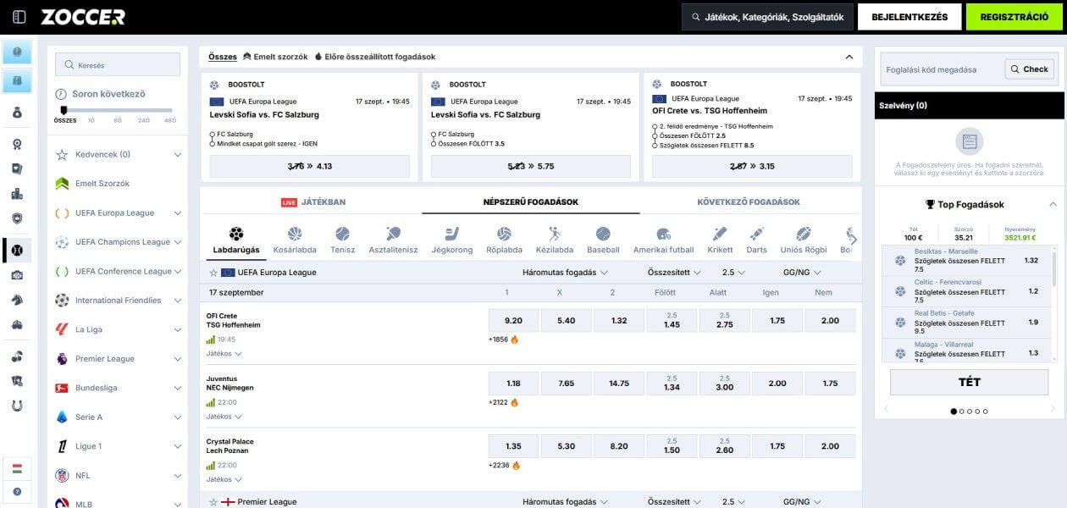Click the Check booking code button
Viewport: 1067px width, 508px height.
(1030, 69)
